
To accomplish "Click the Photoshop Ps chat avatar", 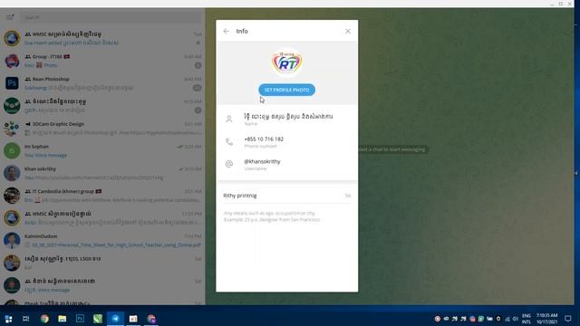I will 12,83.
